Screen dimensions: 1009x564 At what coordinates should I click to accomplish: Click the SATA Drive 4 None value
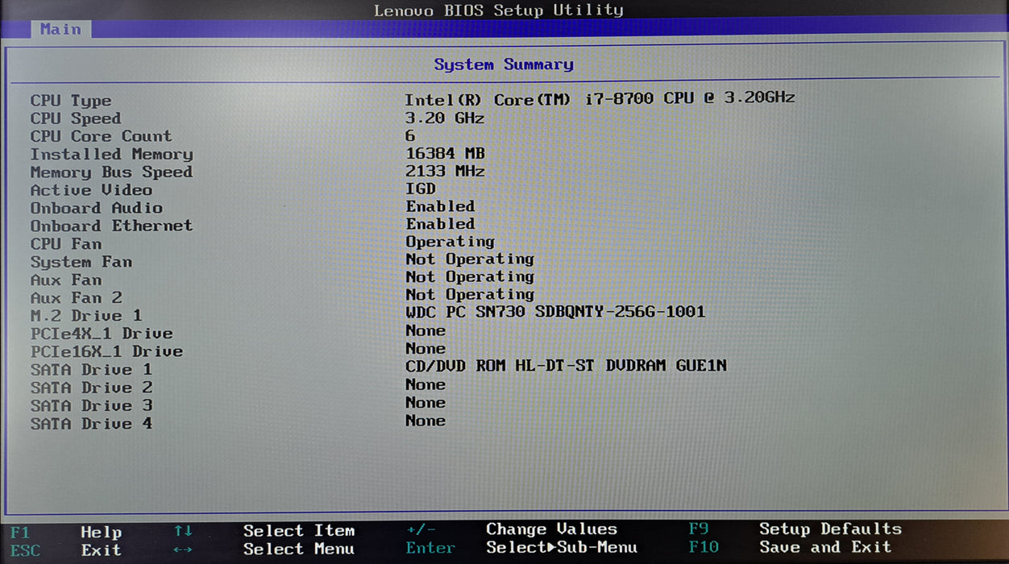coord(426,420)
